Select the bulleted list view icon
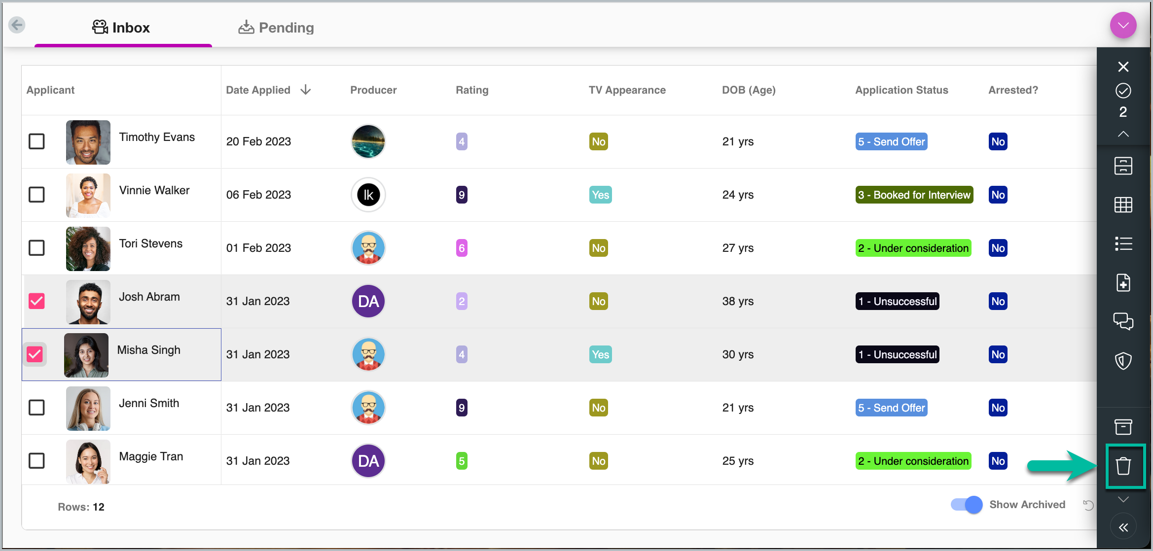The height and width of the screenshot is (551, 1153). pyautogui.click(x=1123, y=243)
